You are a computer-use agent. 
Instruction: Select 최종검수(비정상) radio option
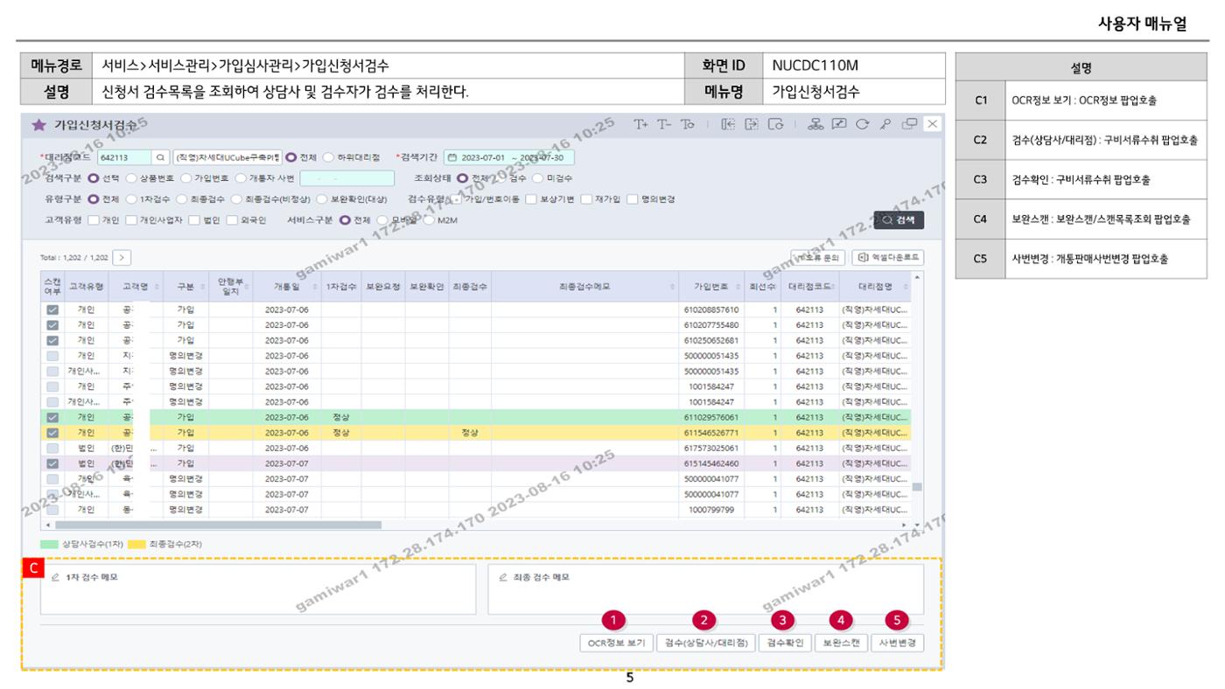pyautogui.click(x=236, y=198)
